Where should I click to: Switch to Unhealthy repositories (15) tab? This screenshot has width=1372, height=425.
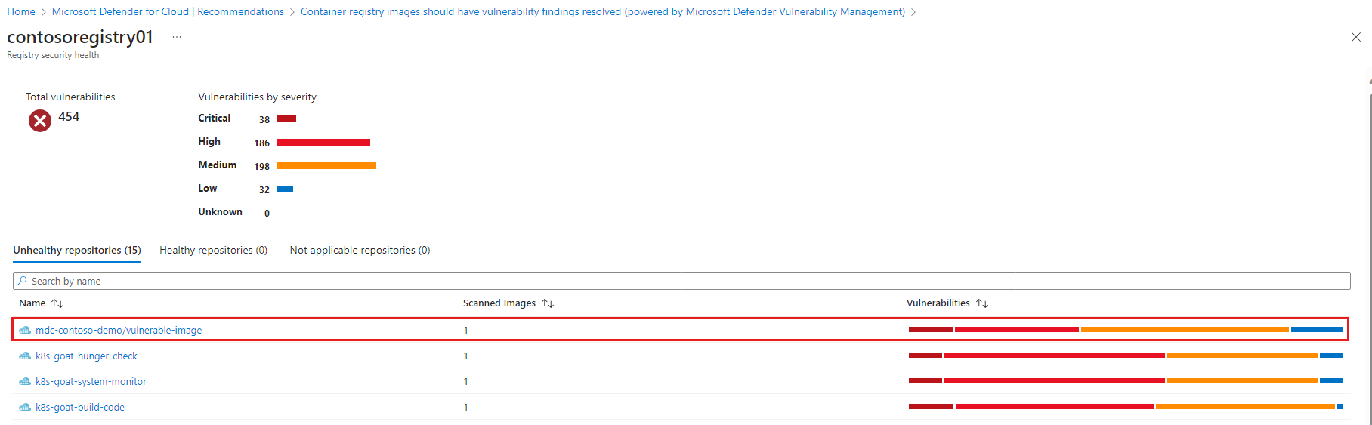(x=77, y=251)
